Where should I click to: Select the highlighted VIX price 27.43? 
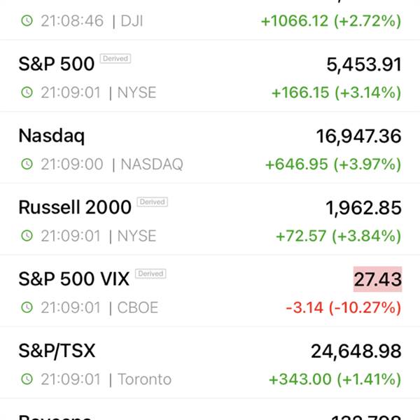click(378, 279)
